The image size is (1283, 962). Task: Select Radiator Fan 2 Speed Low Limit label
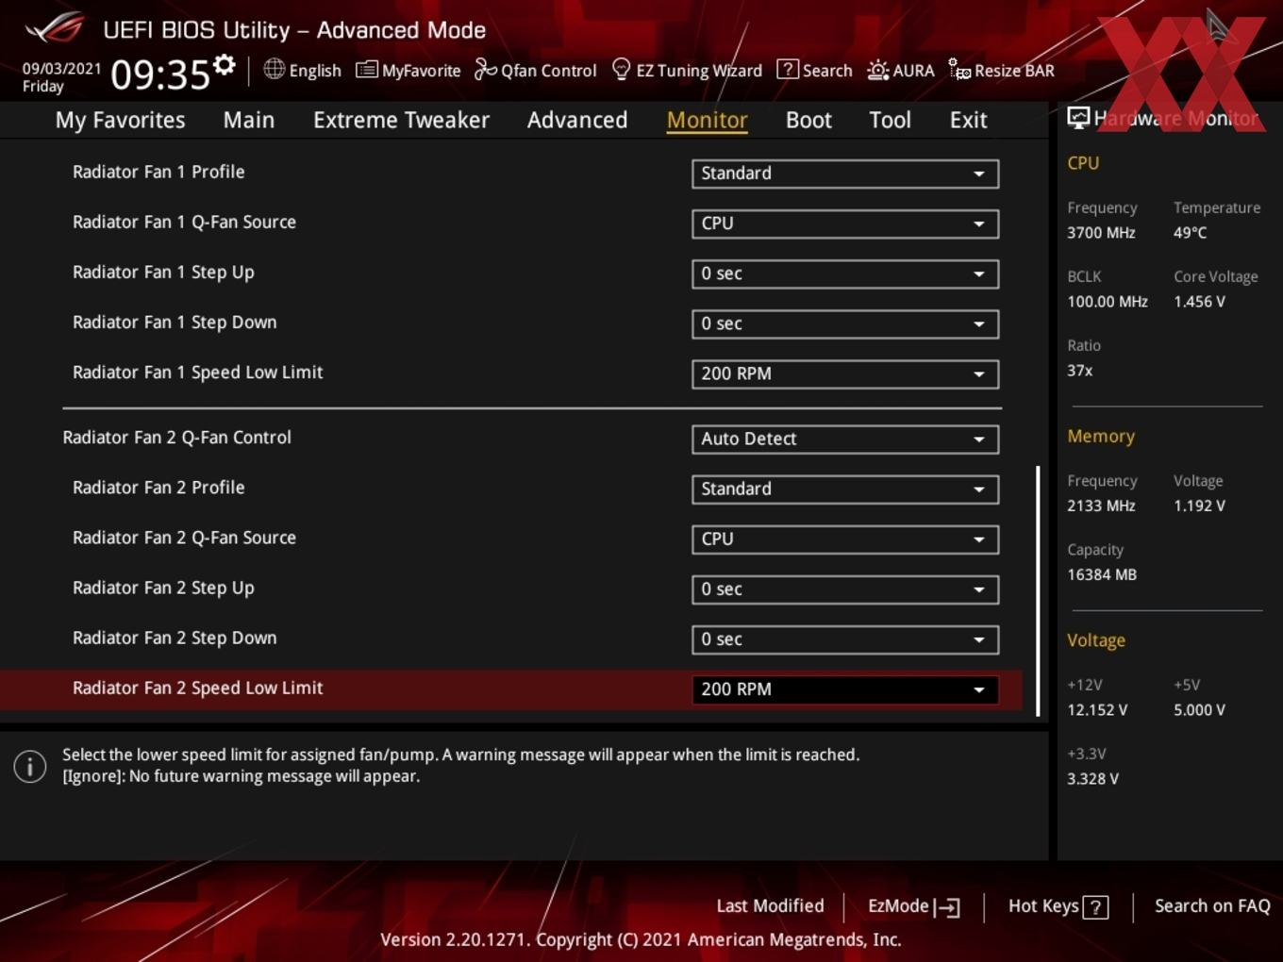[x=197, y=688]
